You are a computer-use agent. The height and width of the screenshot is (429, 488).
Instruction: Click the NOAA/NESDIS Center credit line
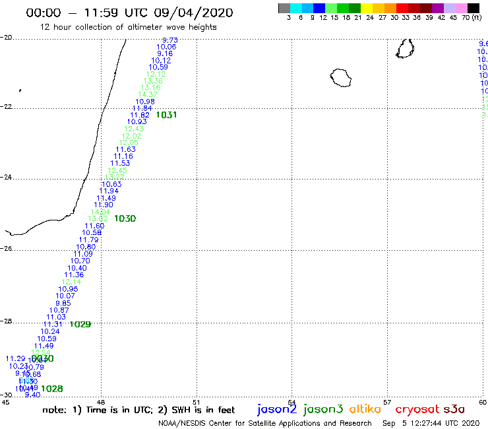pyautogui.click(x=265, y=424)
